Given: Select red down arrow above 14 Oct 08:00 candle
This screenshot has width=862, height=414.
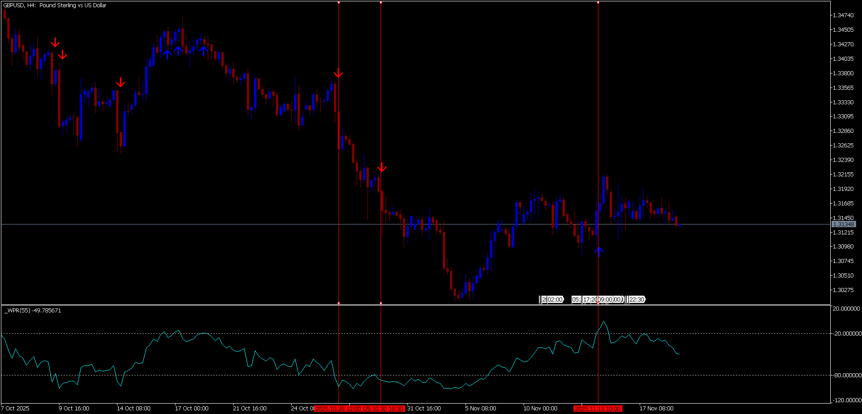Looking at the screenshot, I should click(x=120, y=82).
